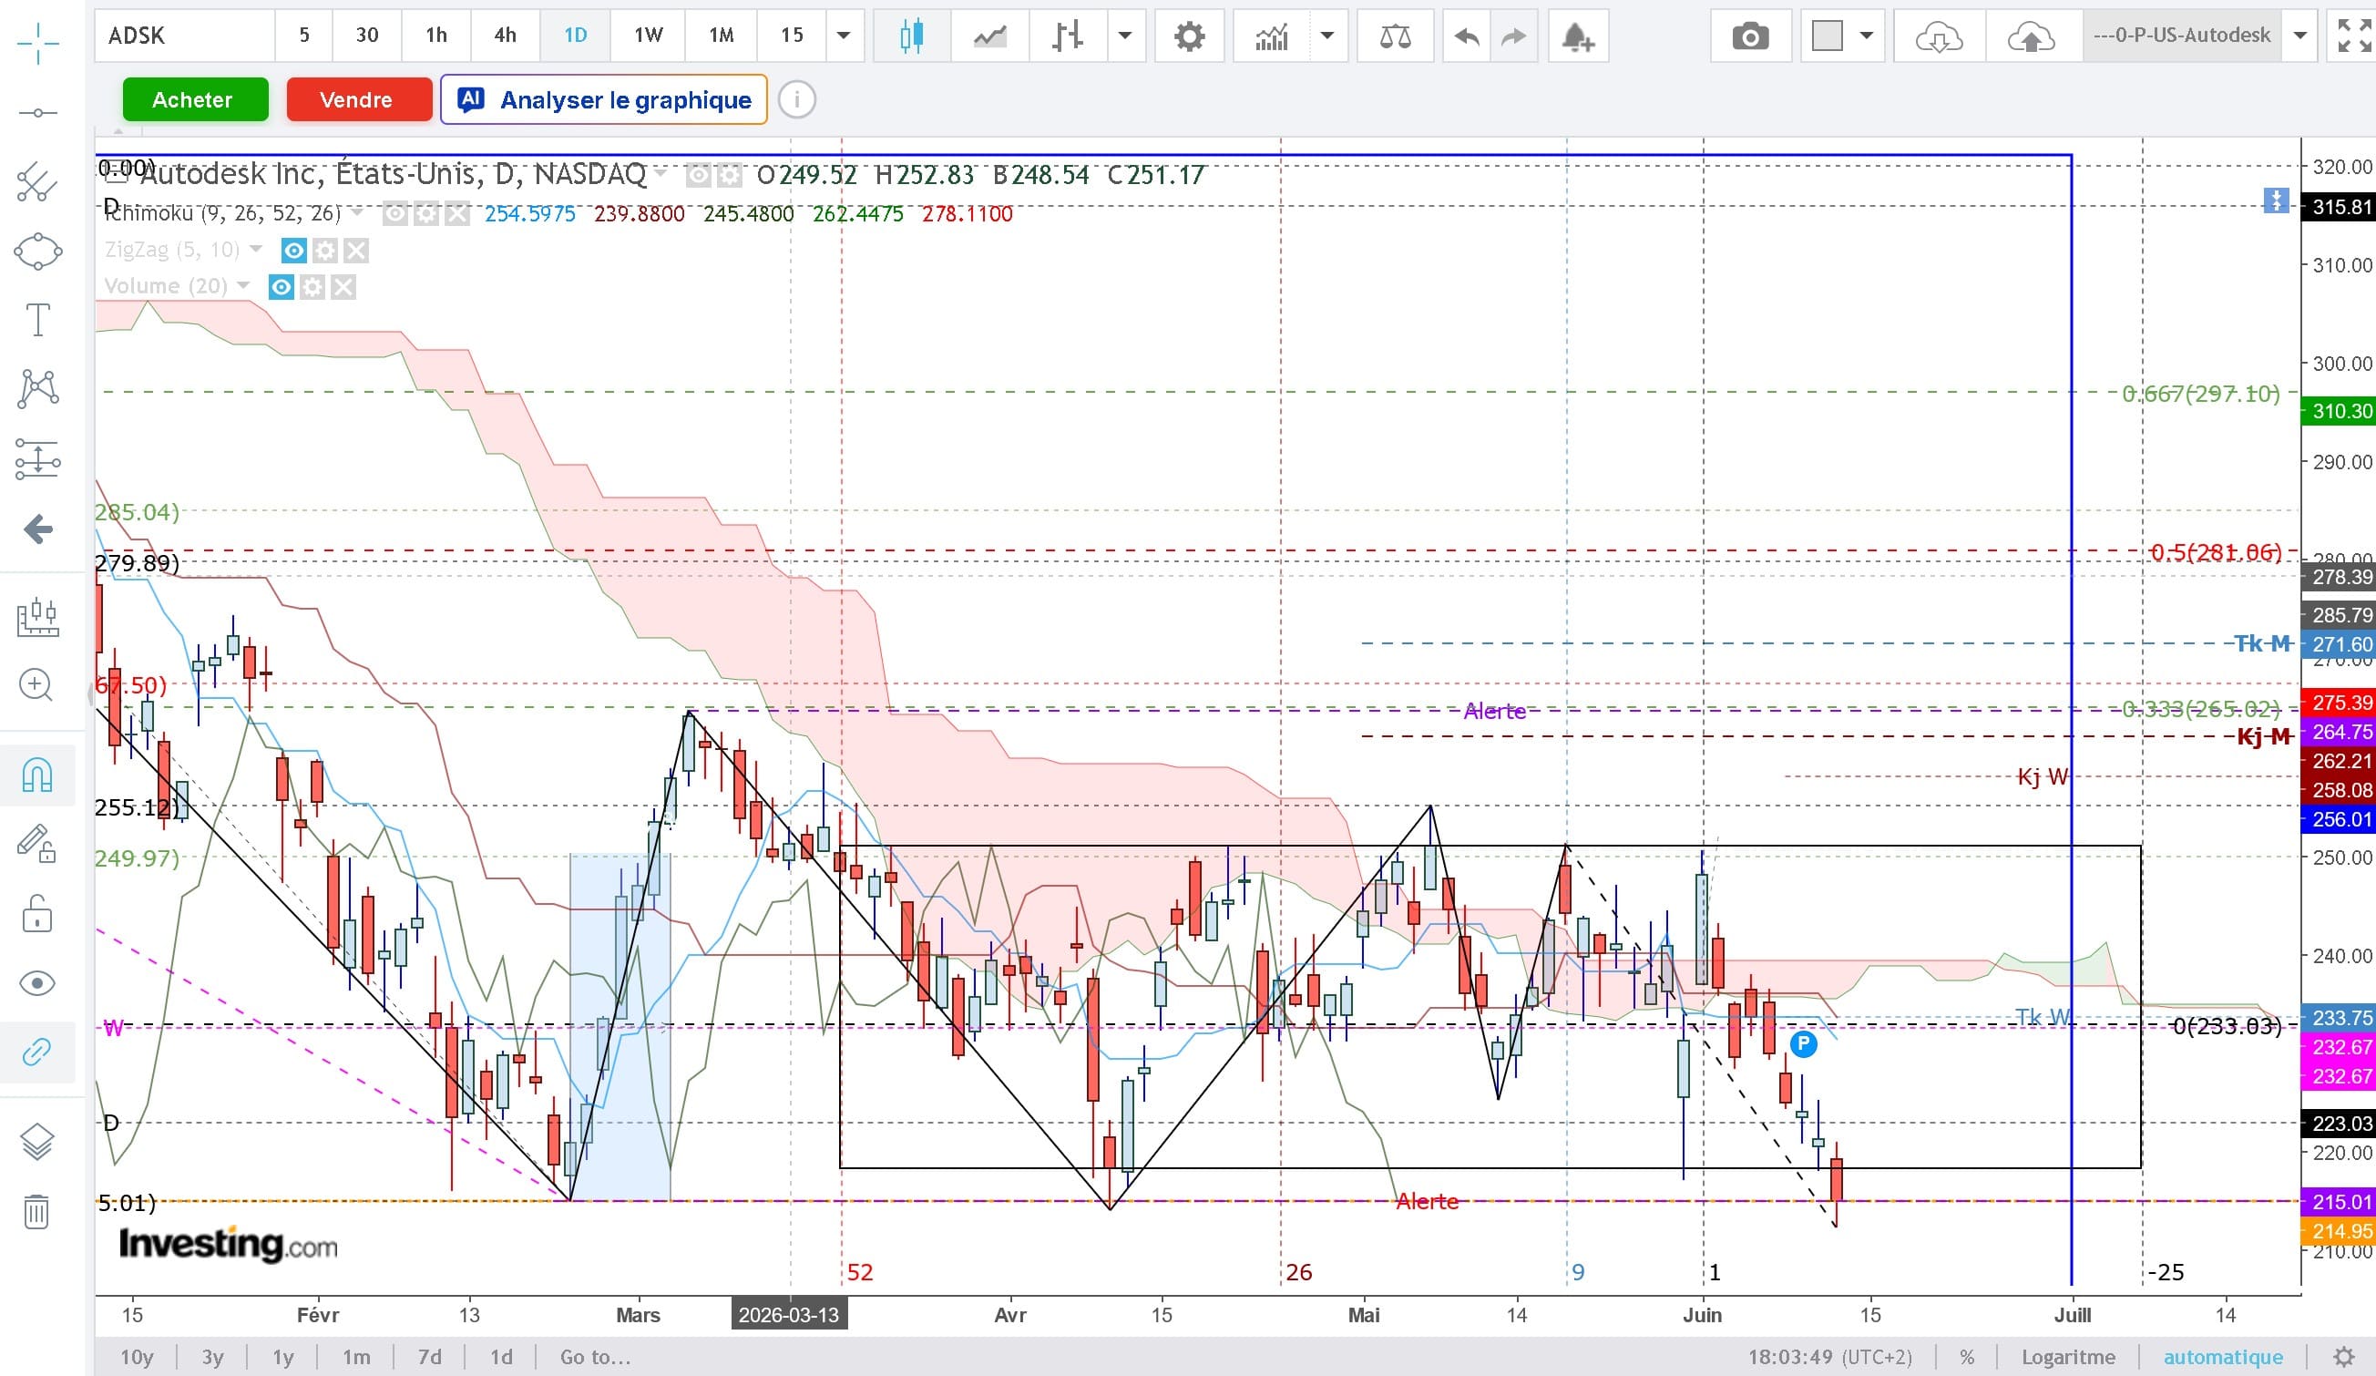Viewport: 2376px width, 1376px height.
Task: Take a chart snapshot with camera icon
Action: (1750, 36)
